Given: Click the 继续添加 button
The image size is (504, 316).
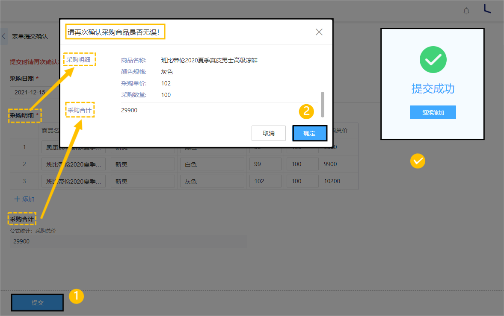Looking at the screenshot, I should [433, 112].
